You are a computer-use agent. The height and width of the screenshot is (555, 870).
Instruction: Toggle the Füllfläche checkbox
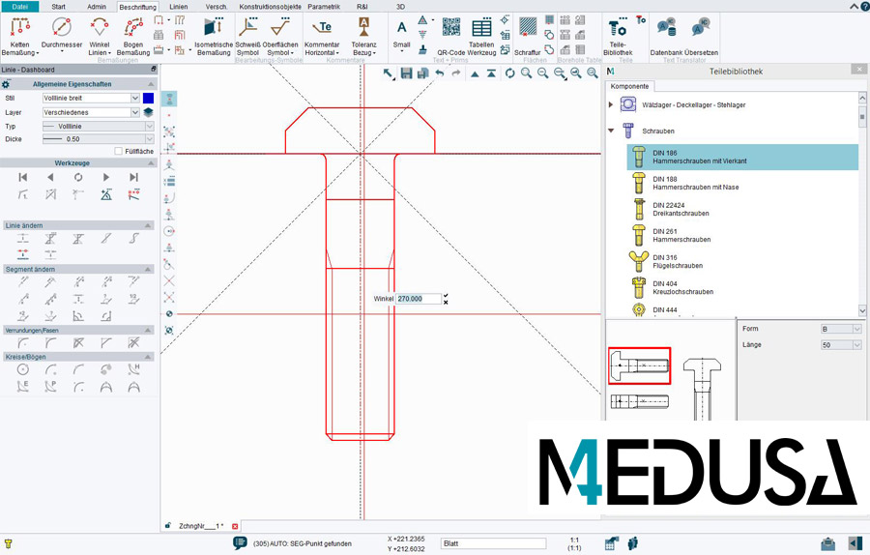tap(118, 151)
